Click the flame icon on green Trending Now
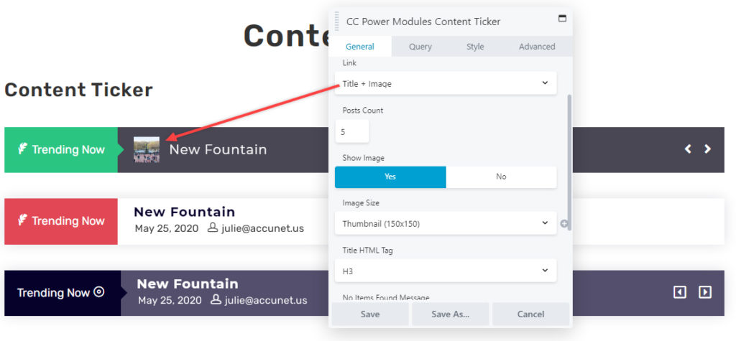Image resolution: width=736 pixels, height=341 pixels. (22, 149)
